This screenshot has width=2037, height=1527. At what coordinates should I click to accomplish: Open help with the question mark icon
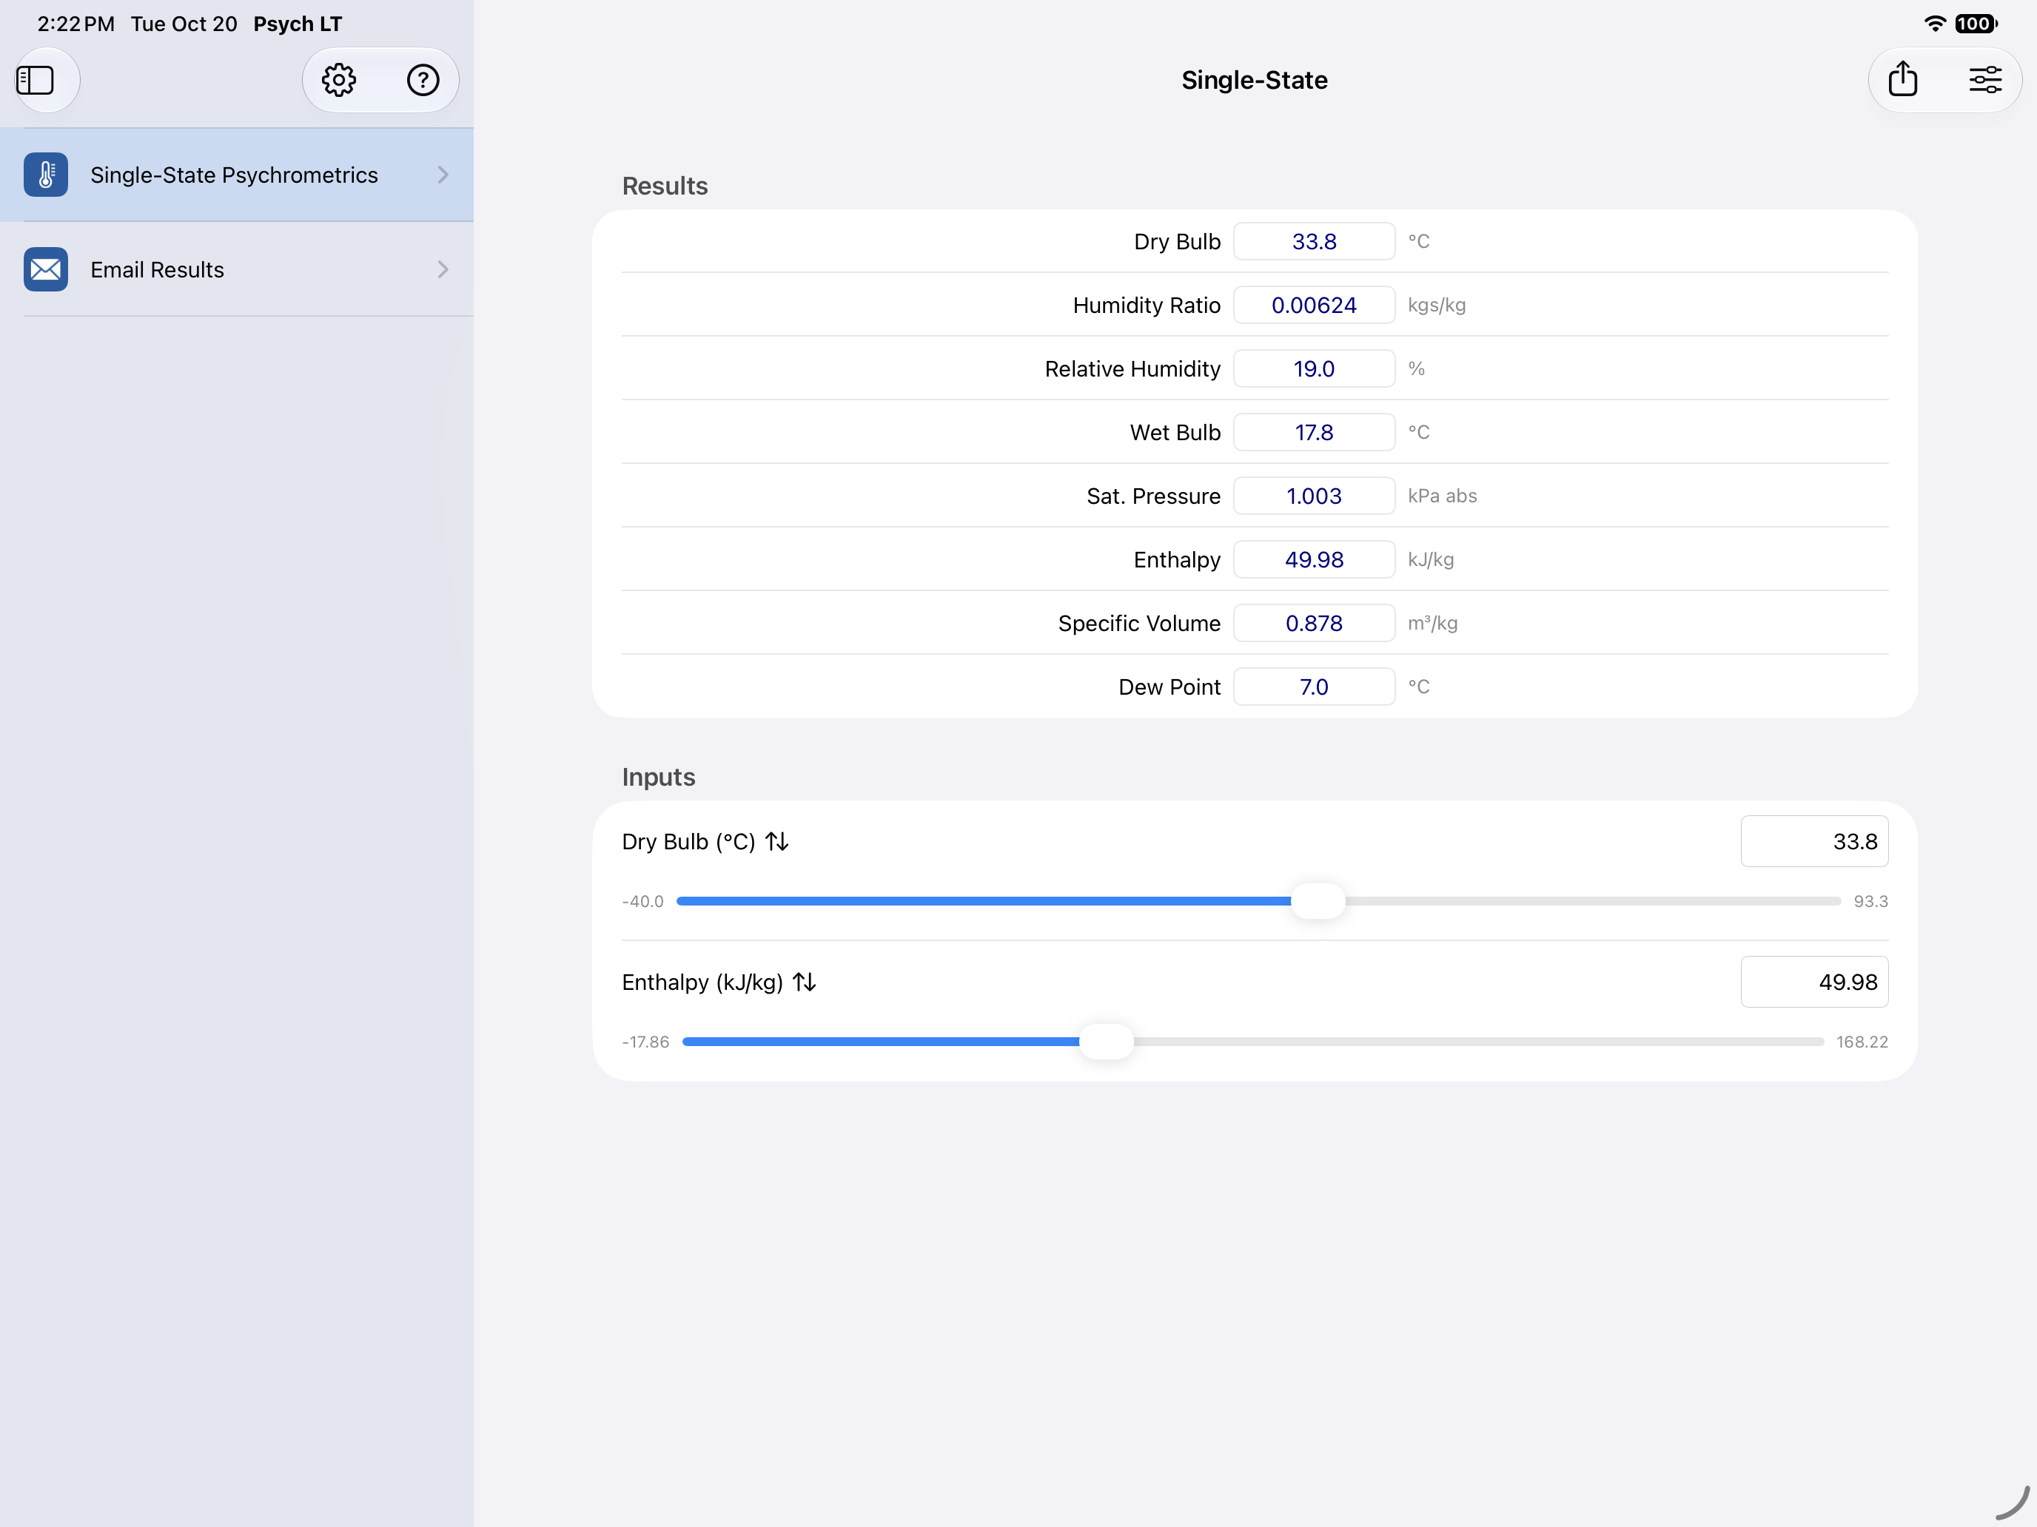tap(423, 80)
